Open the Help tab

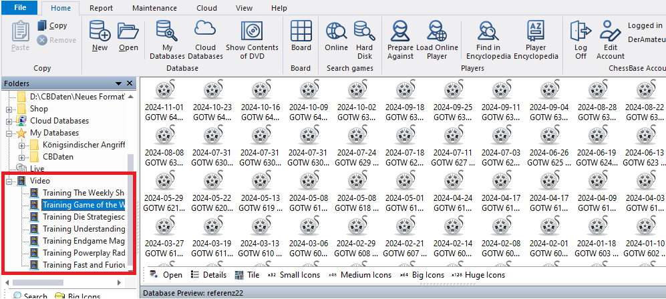pyautogui.click(x=279, y=8)
